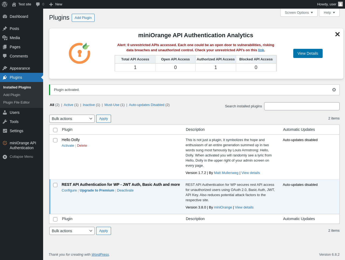This screenshot has width=345, height=260.
Task: Check the REST API Authentication plugin checkbox
Action: [x=55, y=185]
